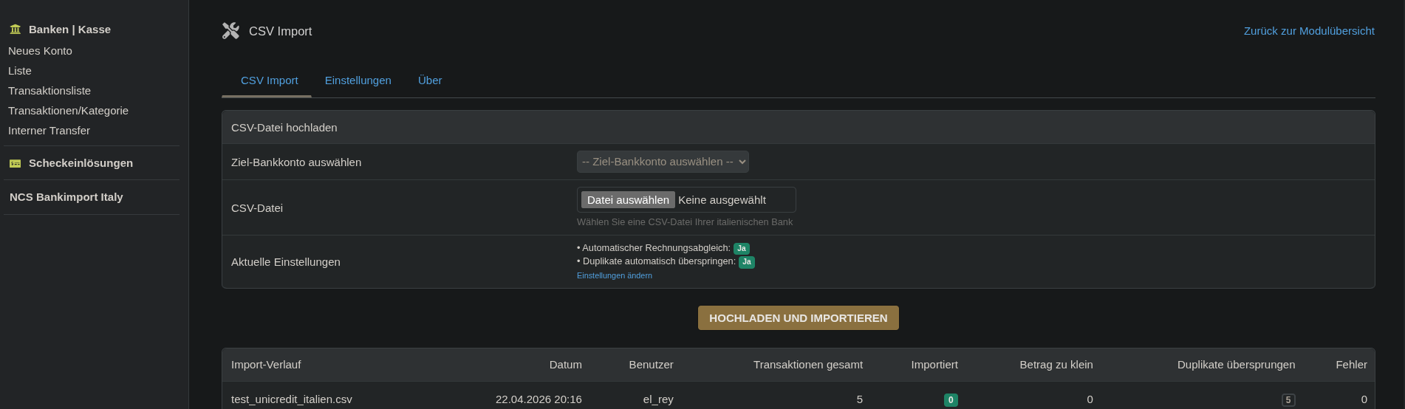The image size is (1405, 409).
Task: Click the test_unicredit_italien.csv import row
Action: (292, 399)
